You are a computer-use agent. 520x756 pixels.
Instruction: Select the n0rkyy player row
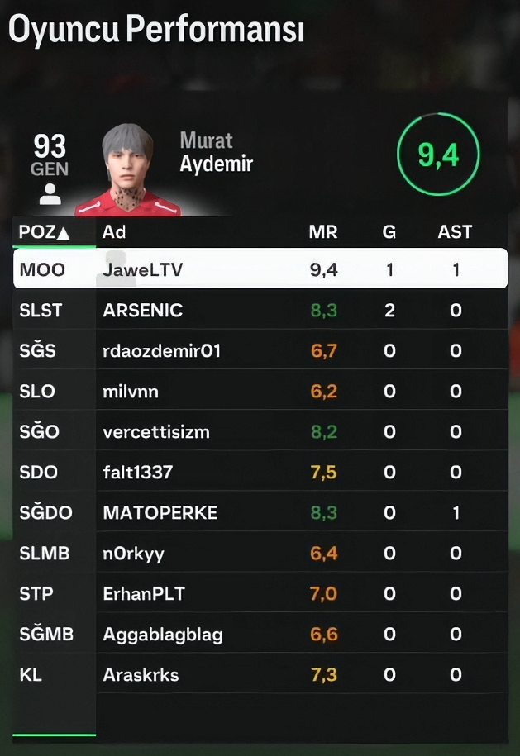[x=260, y=553]
